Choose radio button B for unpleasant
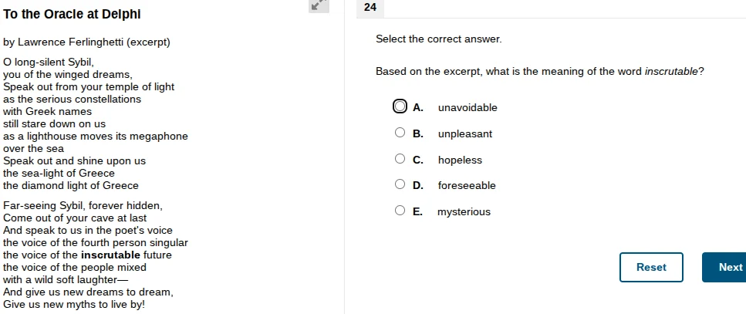The width and height of the screenshot is (746, 314). [400, 133]
